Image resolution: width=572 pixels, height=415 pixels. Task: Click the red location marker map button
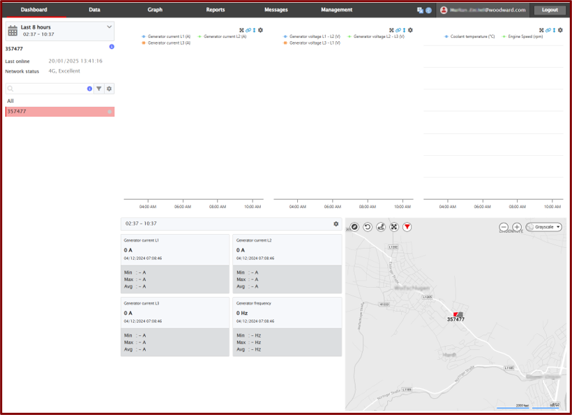click(x=407, y=227)
